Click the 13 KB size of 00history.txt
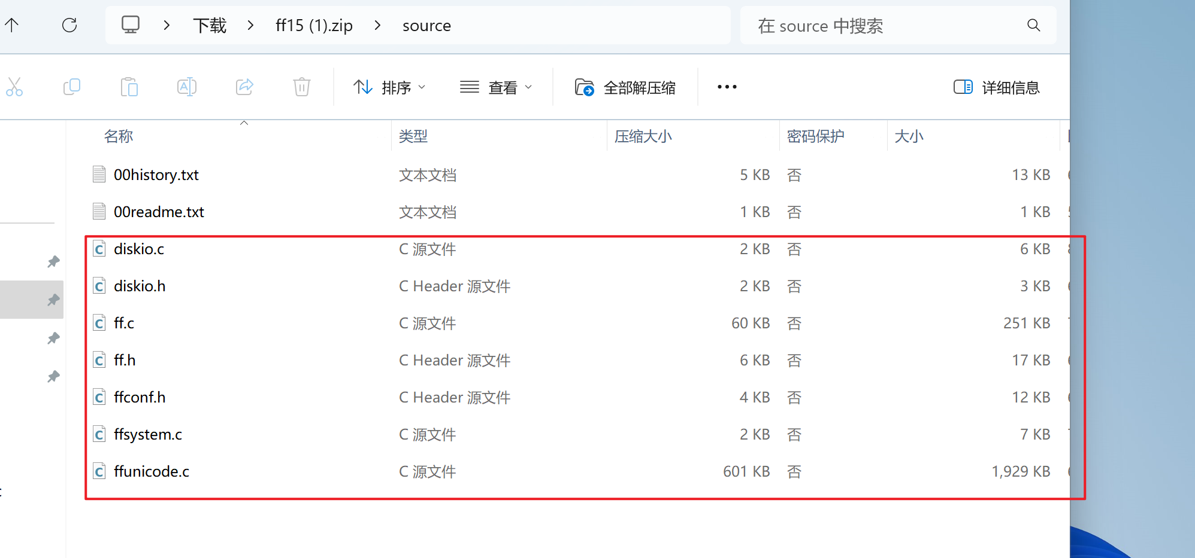 pos(1031,175)
